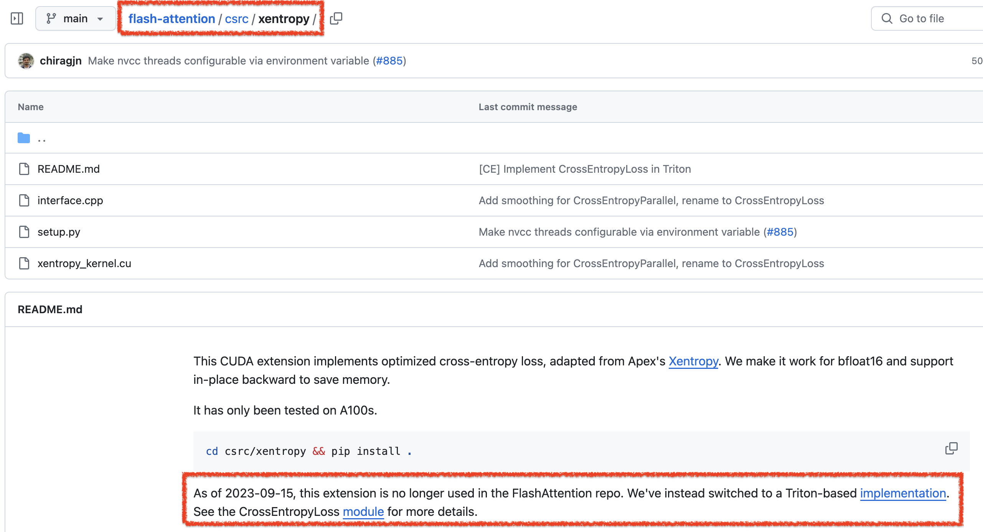Image resolution: width=983 pixels, height=532 pixels.
Task: Open the flash-attention breadcrumb link
Action: coord(172,18)
